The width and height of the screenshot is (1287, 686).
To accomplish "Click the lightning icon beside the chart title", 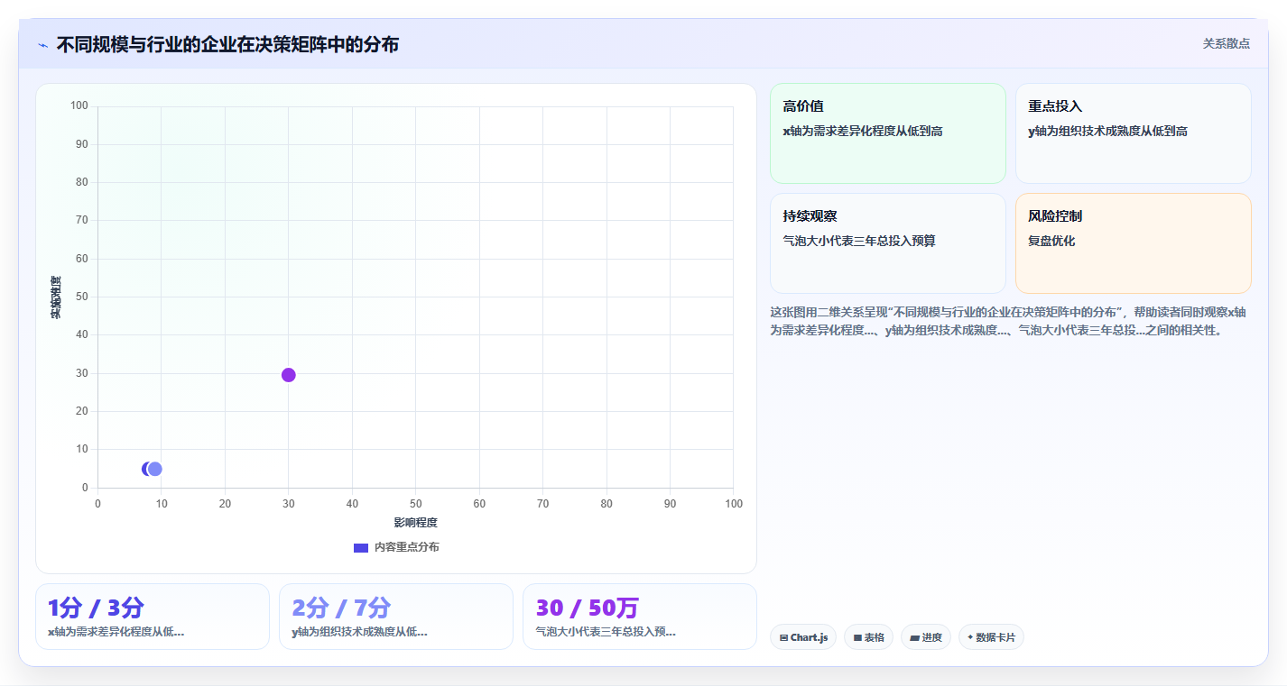I will tap(43, 45).
